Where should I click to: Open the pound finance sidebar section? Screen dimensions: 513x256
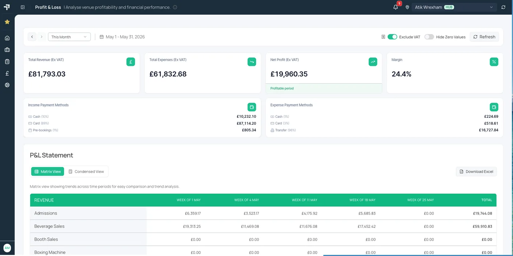pyautogui.click(x=7, y=73)
